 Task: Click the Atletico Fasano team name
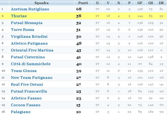tap(26, 98)
